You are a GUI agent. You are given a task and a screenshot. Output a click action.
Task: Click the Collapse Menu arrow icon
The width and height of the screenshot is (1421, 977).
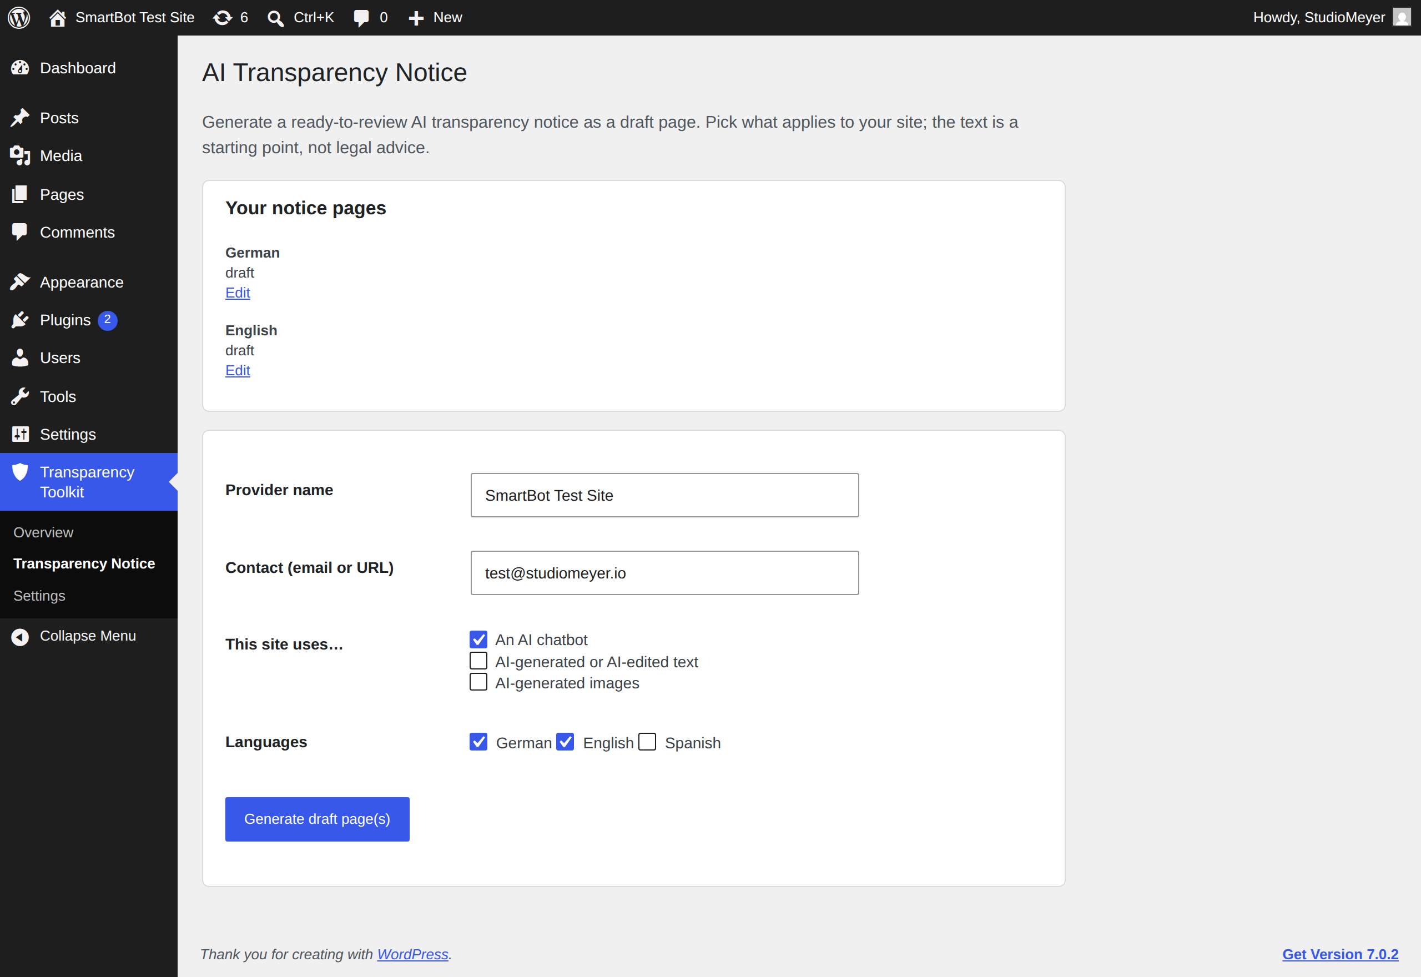coord(20,637)
